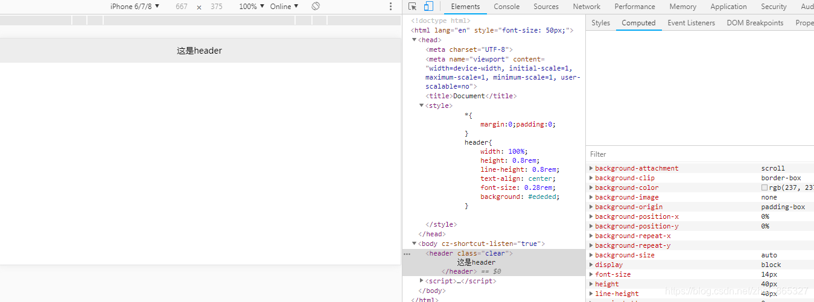Click the page header '这是header'
This screenshot has width=814, height=302.
click(200, 51)
